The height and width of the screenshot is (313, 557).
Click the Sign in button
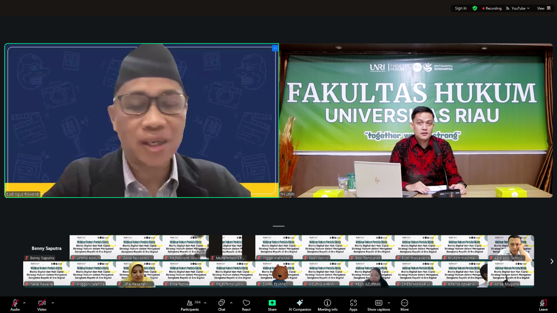click(460, 8)
